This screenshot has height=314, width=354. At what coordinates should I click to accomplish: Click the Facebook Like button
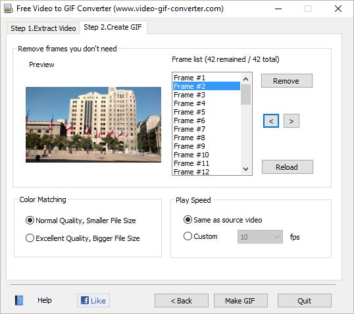point(93,300)
